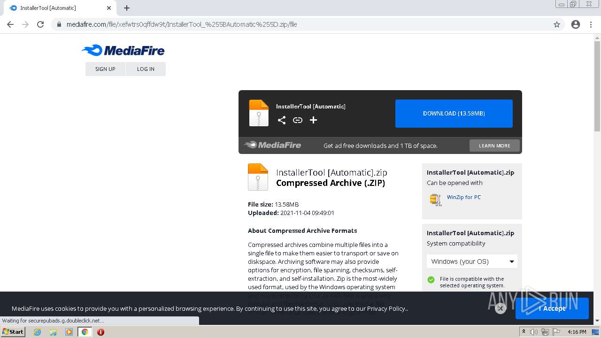Click I Accept cookie button
Screen dimensions: 601x338
click(x=552, y=308)
